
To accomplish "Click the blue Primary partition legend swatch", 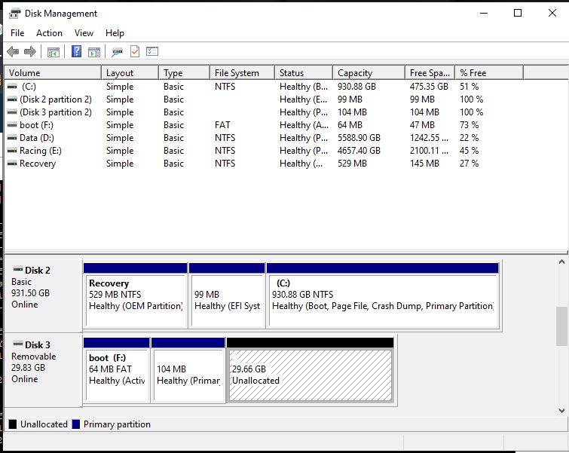I will [x=76, y=424].
